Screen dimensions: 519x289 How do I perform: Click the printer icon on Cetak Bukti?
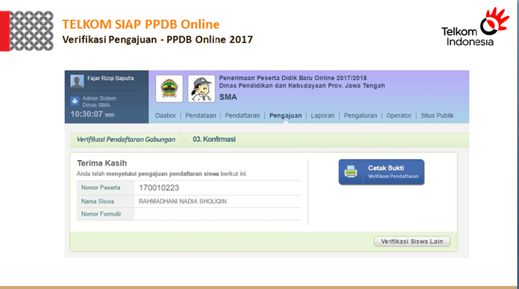(x=351, y=172)
